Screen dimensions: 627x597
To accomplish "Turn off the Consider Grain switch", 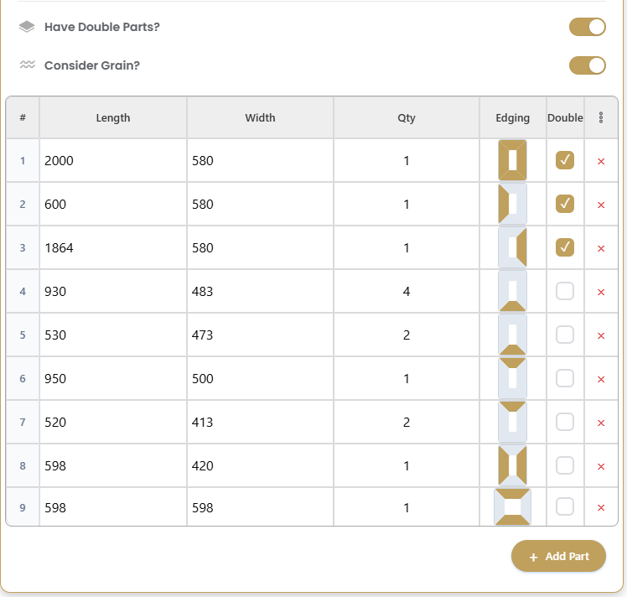I will point(587,65).
